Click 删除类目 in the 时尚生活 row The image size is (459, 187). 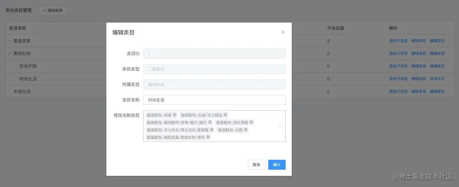[x=419, y=79]
